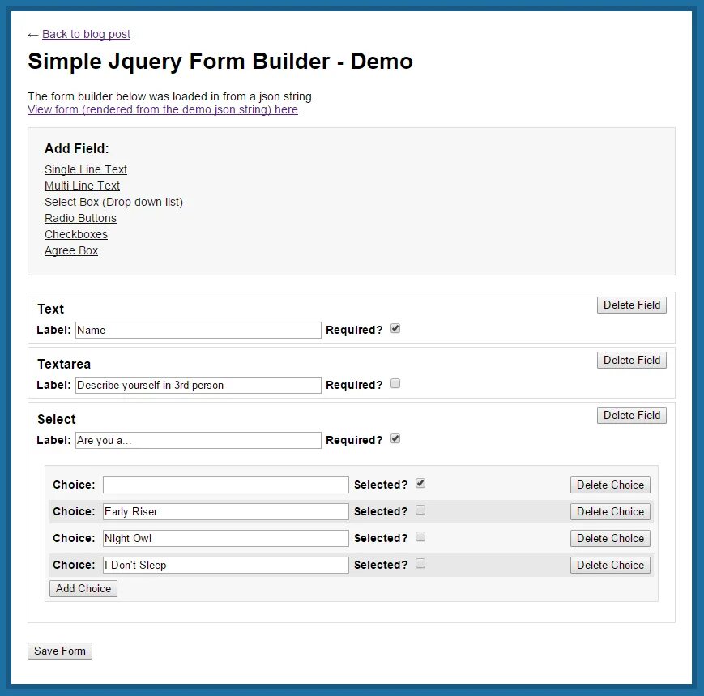Add an Agree Box field
The height and width of the screenshot is (696, 704).
click(x=71, y=250)
